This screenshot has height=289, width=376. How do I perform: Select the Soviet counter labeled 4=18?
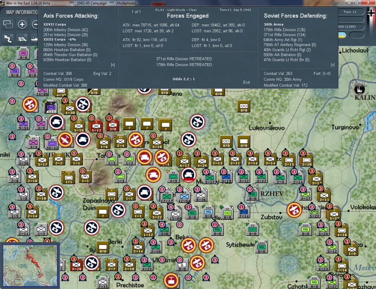(x=342, y=231)
